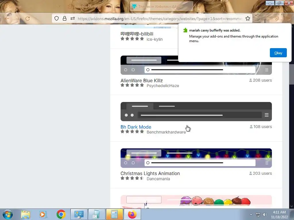
Task: Click the author name PsychedelicHaze
Action: pos(163,86)
